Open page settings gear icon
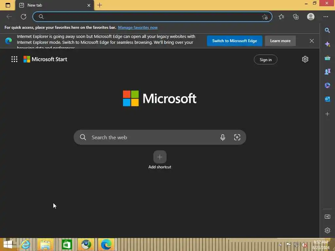Image resolution: width=335 pixels, height=251 pixels. [x=305, y=59]
